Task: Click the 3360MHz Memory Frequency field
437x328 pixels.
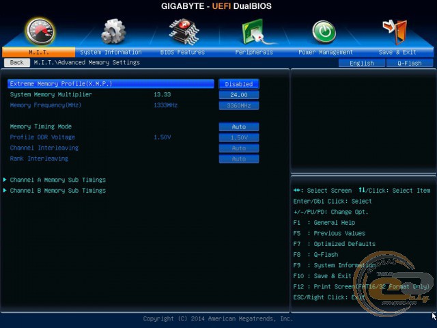Action: pyautogui.click(x=239, y=105)
